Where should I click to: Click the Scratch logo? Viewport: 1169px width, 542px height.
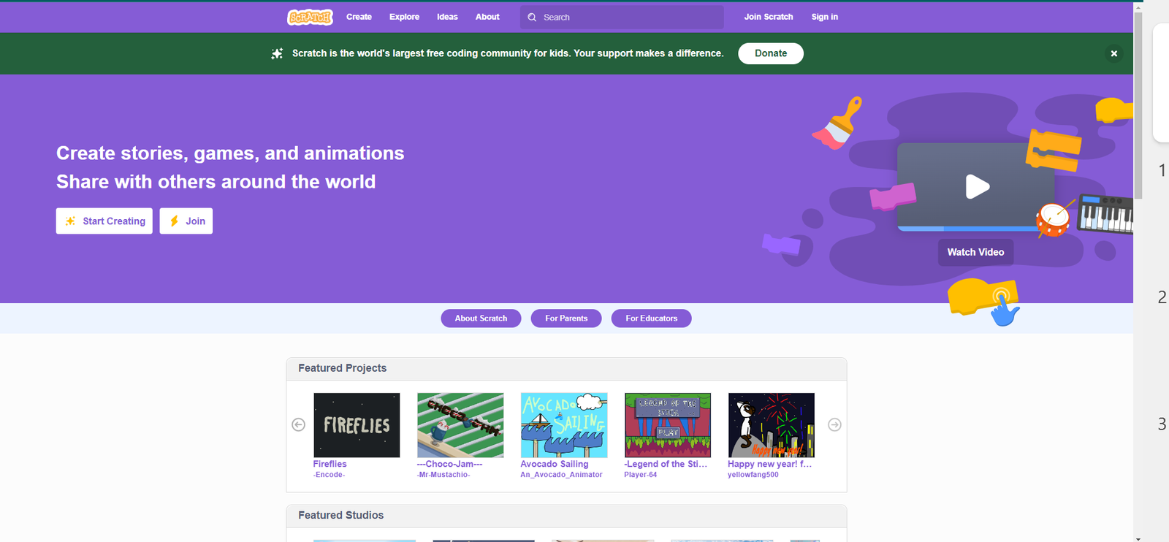[310, 17]
